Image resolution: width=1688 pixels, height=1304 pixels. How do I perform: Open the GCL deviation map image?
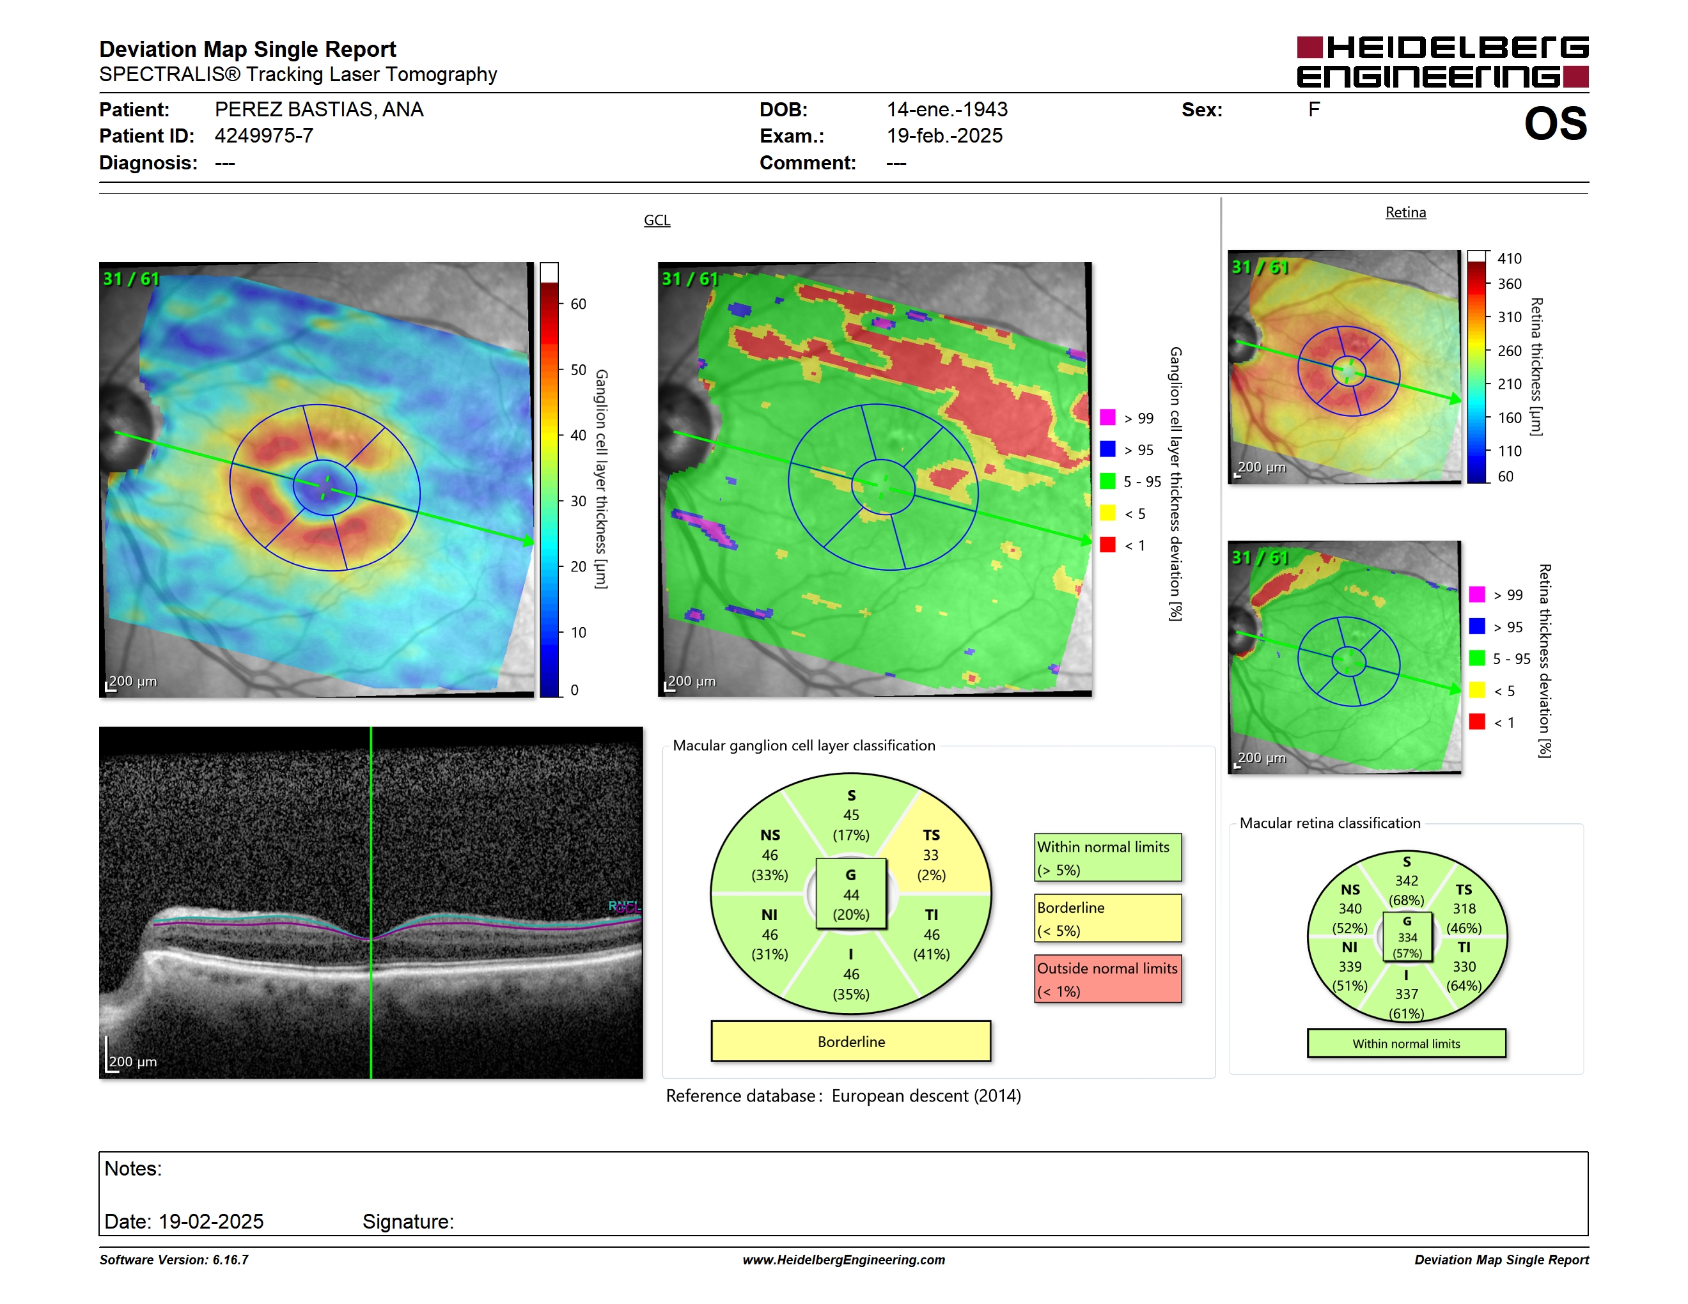click(x=875, y=479)
